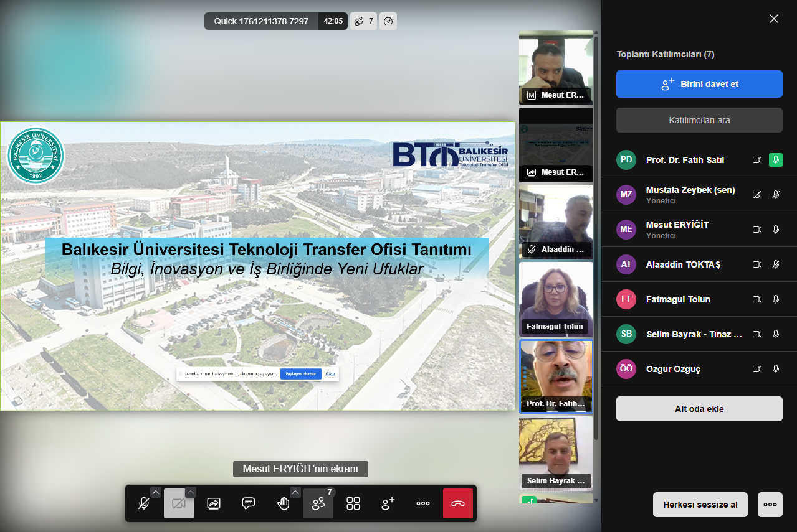Click the name Fatmagul Tolun in the participant list

(x=678, y=299)
